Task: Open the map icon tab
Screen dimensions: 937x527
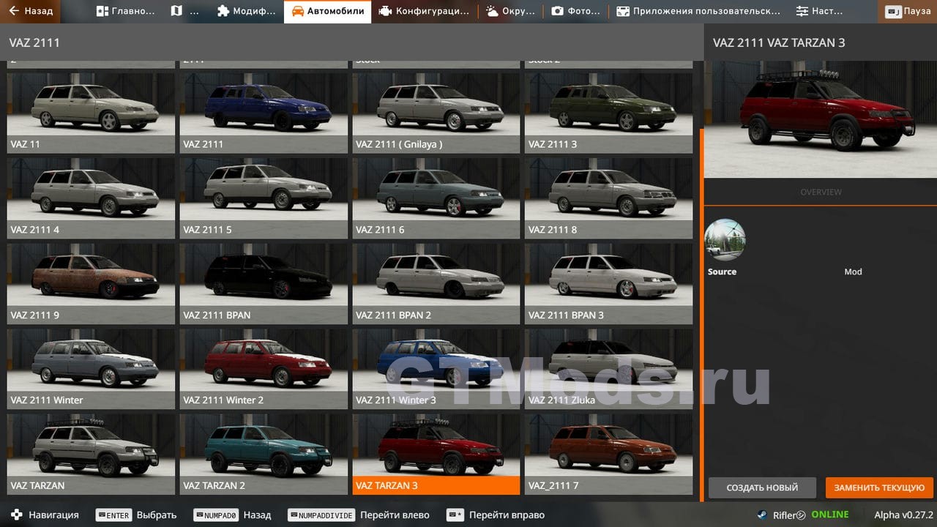Action: 184,11
